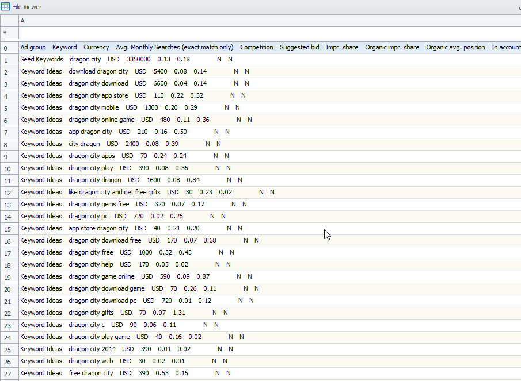The height and width of the screenshot is (381, 521).
Task: Click row number 14 header
Action: click(x=9, y=217)
